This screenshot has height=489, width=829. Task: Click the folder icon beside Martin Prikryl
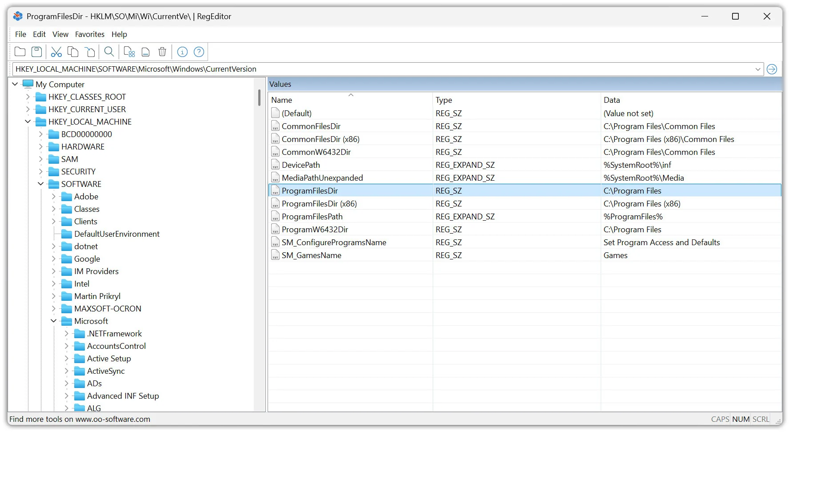tap(67, 296)
